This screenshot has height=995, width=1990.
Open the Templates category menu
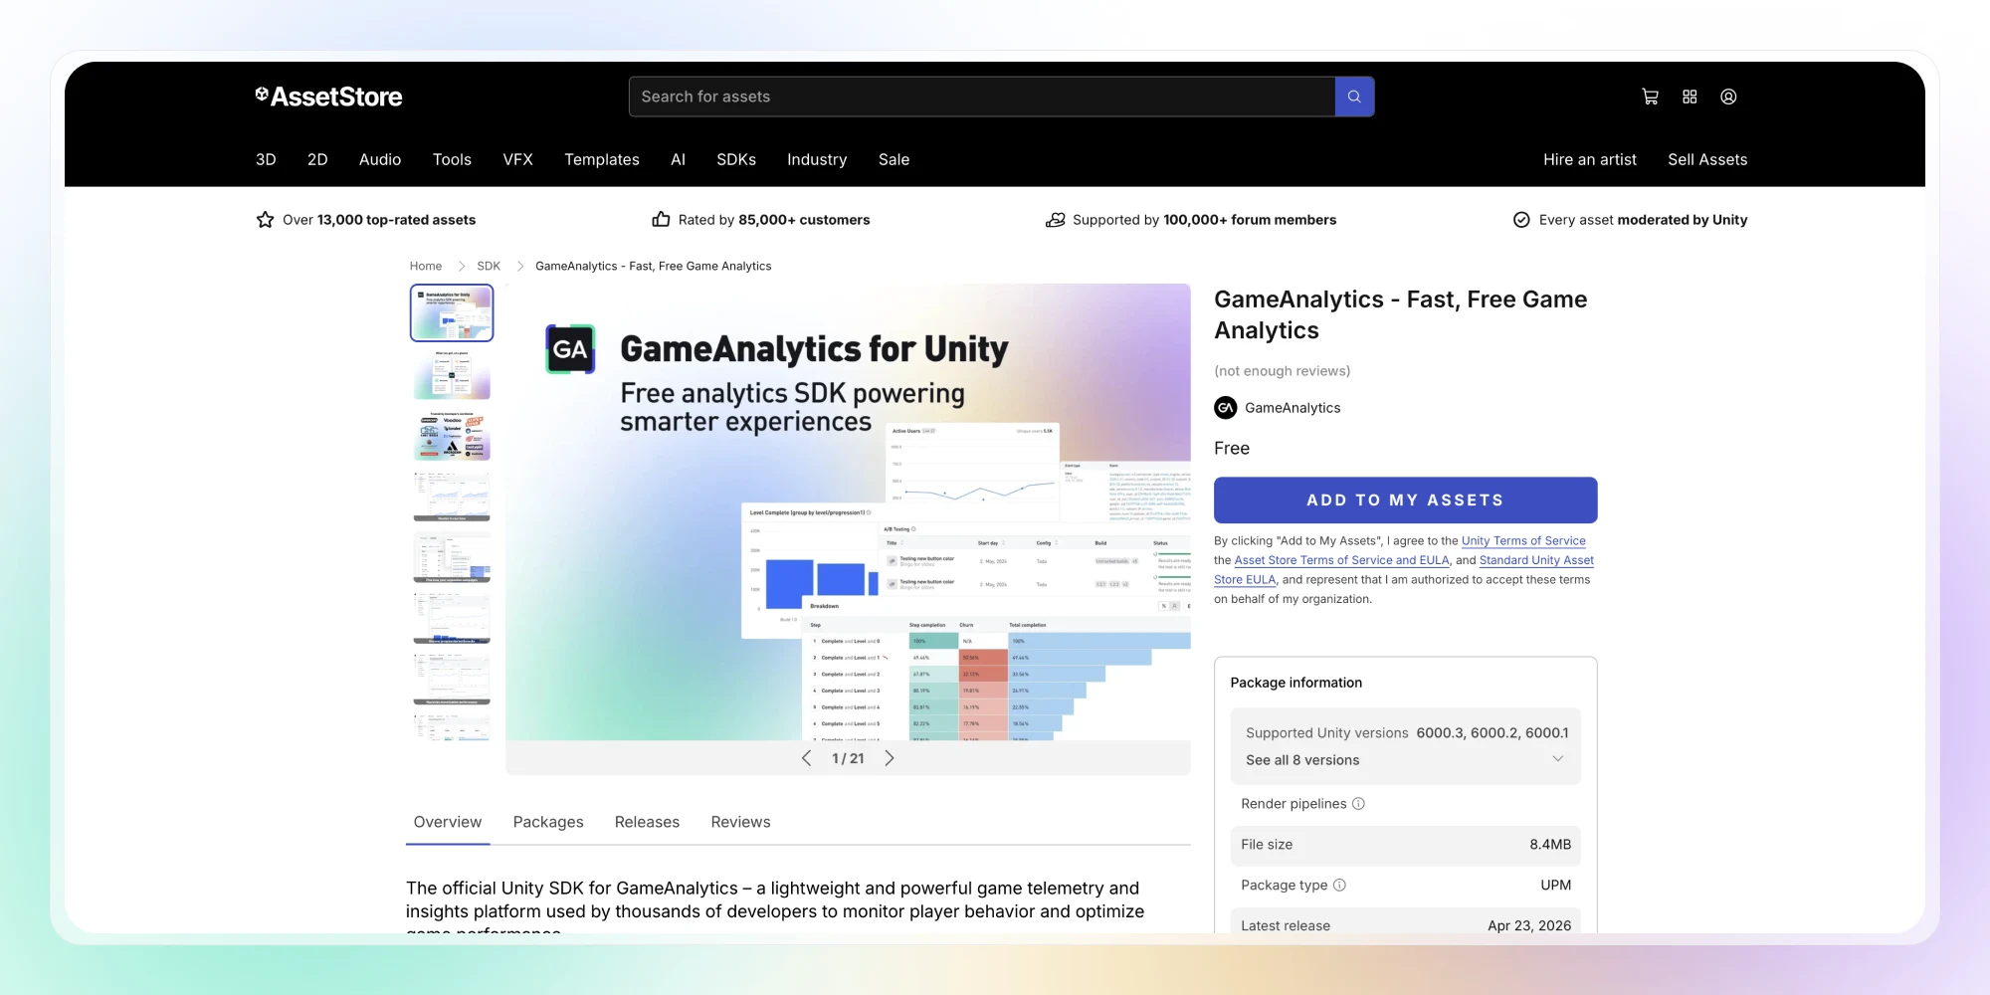(602, 159)
